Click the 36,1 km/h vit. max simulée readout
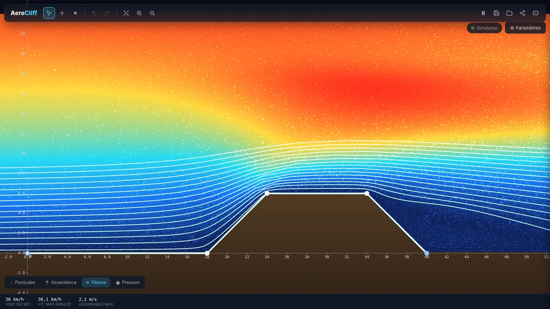 click(x=49, y=299)
